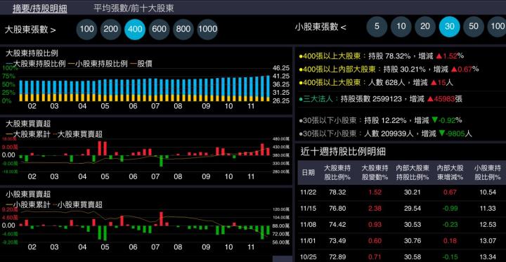Select the 10 small shareholder threshold

click(401, 27)
